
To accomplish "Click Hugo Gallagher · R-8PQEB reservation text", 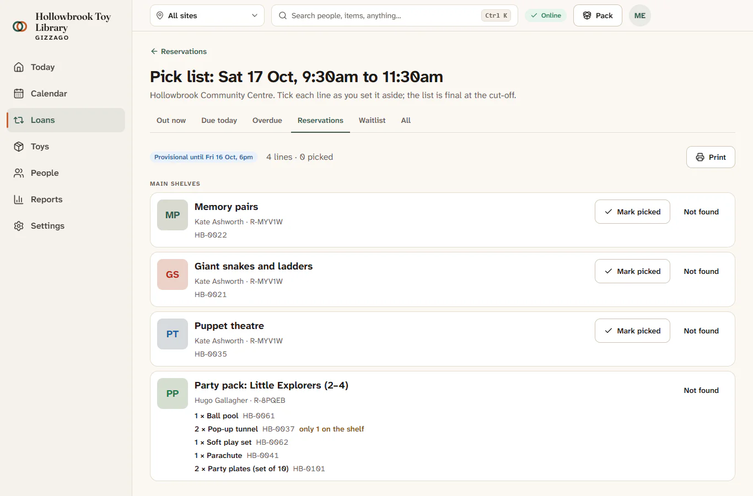I will click(x=240, y=400).
